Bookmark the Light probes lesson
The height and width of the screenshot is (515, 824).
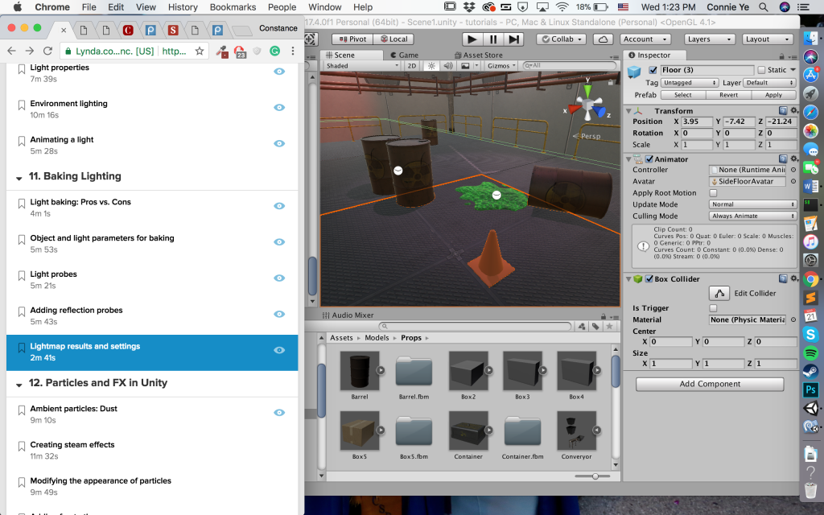[22, 276]
